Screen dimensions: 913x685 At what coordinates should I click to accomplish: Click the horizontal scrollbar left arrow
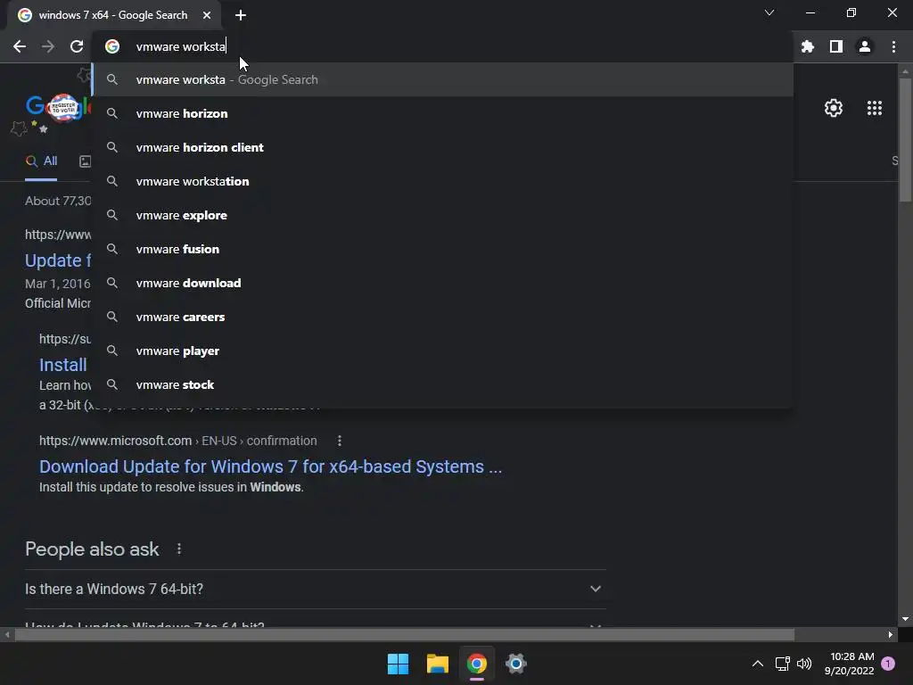(x=7, y=634)
